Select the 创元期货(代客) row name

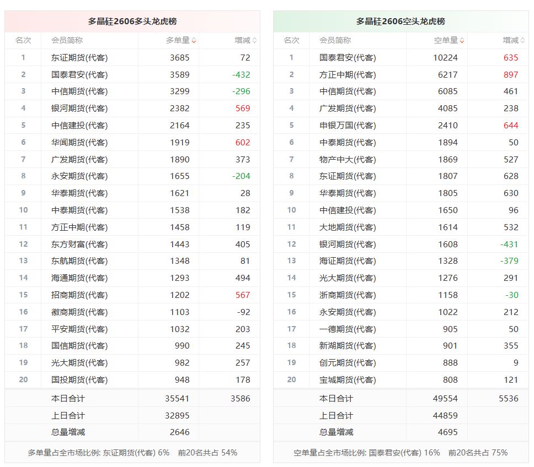pos(348,363)
